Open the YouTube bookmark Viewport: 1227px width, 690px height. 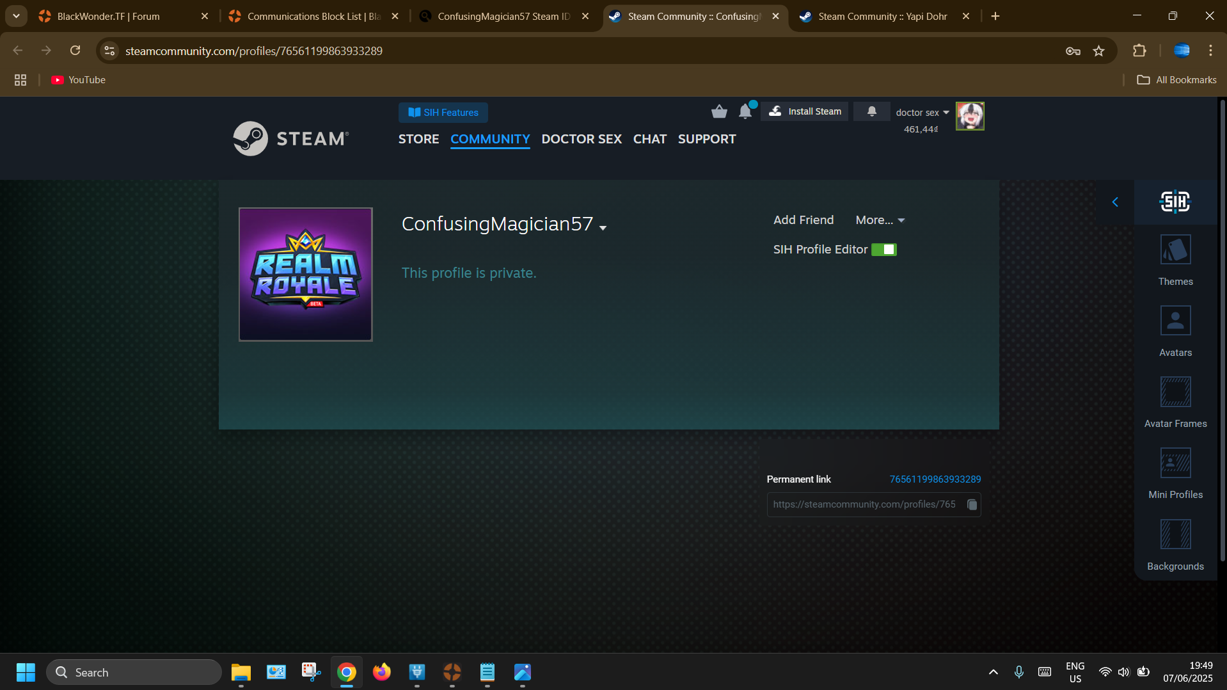79,80
